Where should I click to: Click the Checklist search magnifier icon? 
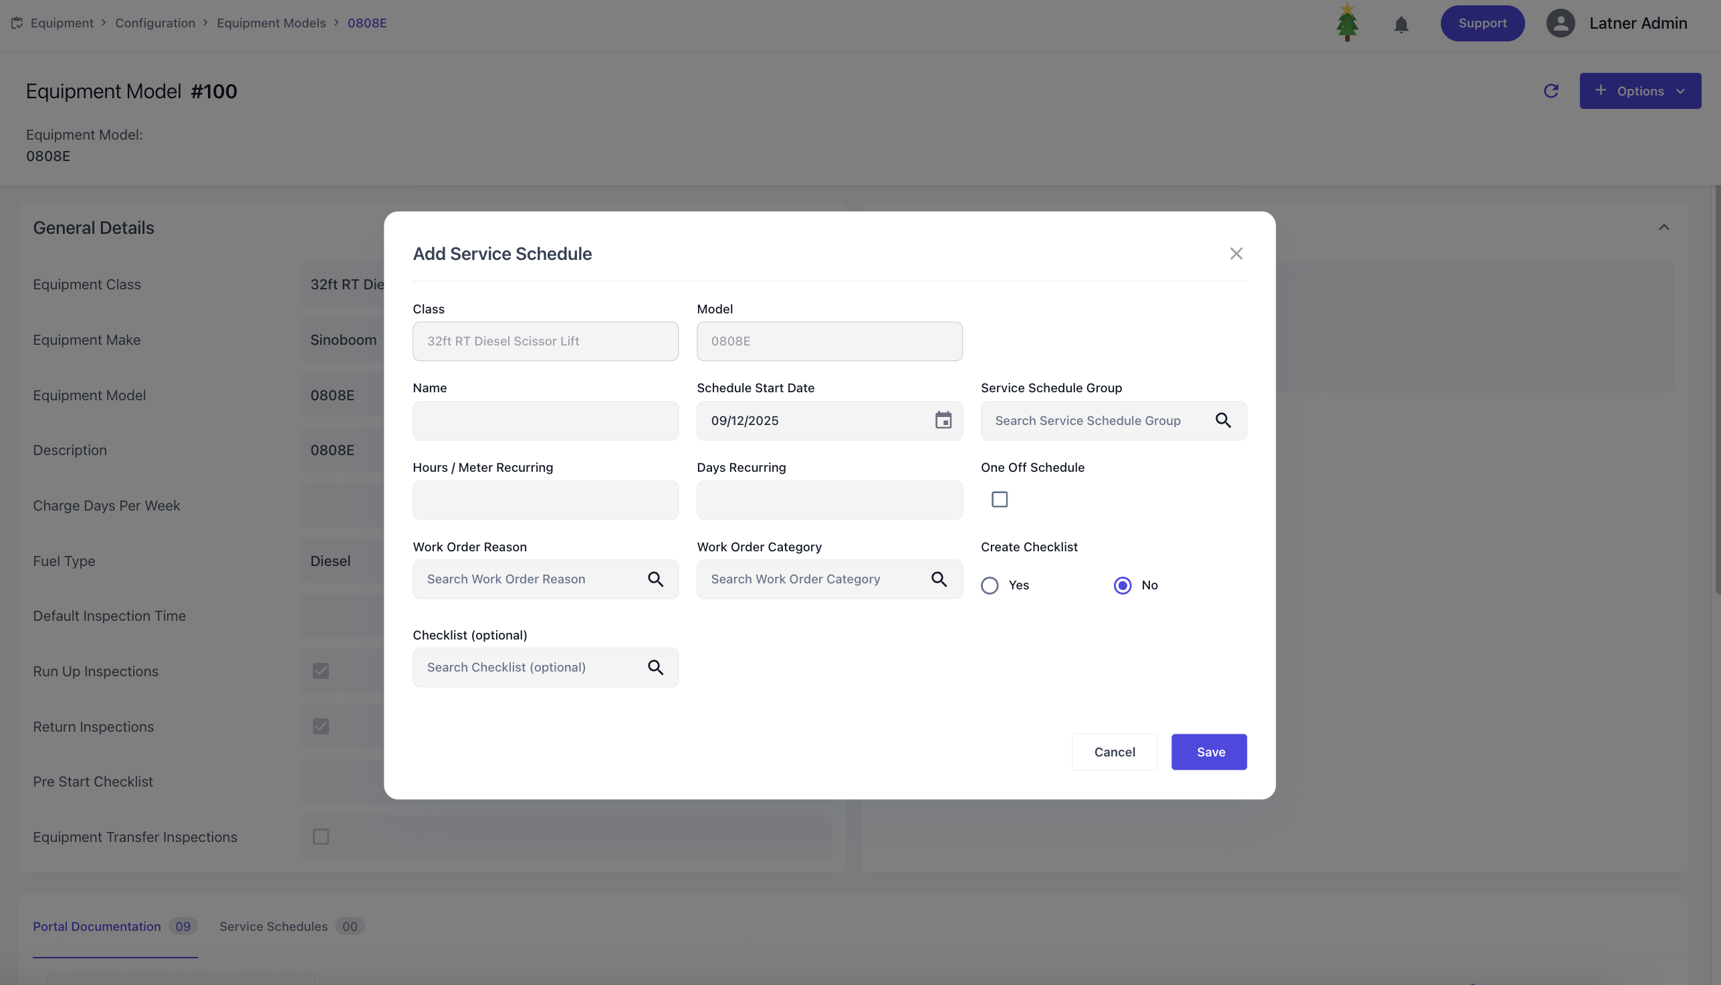coord(655,667)
